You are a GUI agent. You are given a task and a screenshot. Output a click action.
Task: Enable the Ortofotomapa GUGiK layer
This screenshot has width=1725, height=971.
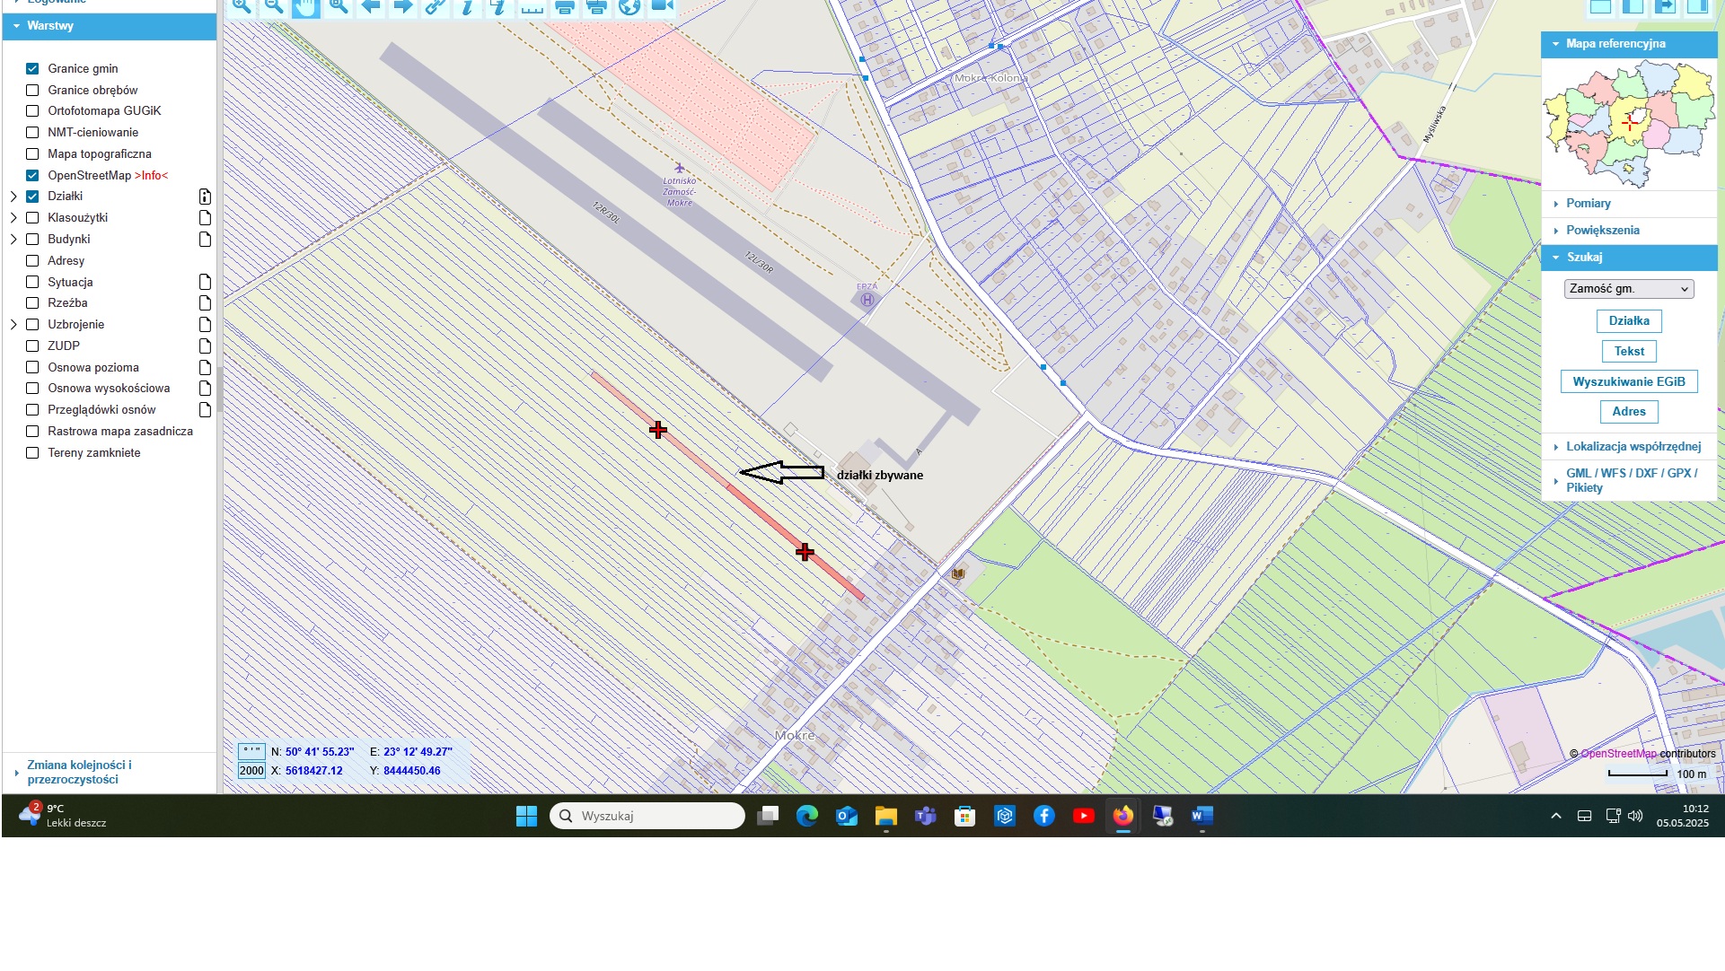tap(32, 111)
